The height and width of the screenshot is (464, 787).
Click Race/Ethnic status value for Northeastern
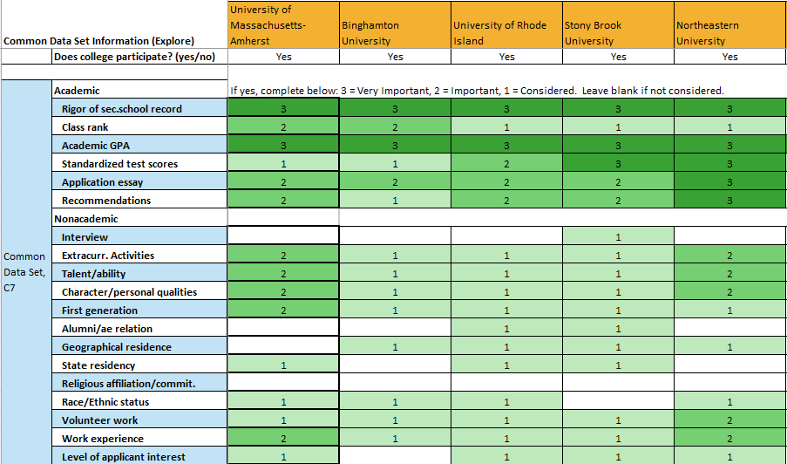[x=730, y=402]
